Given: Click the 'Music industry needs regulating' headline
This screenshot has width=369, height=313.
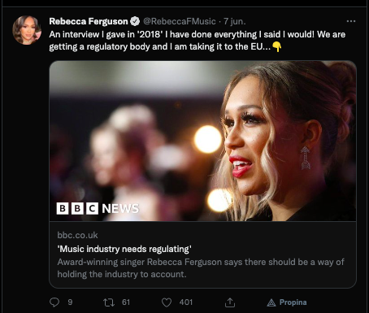Looking at the screenshot, I should point(124,249).
